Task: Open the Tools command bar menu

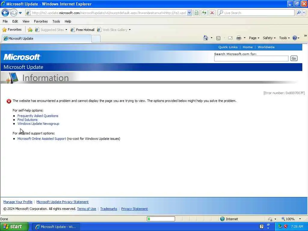Action: pos(284,38)
